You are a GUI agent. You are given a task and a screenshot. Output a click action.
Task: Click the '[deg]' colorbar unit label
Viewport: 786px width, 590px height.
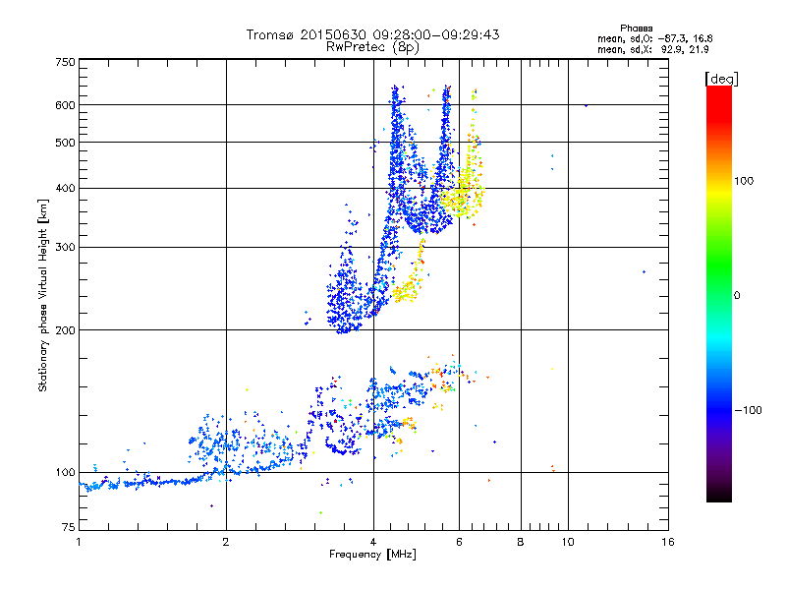coord(721,79)
